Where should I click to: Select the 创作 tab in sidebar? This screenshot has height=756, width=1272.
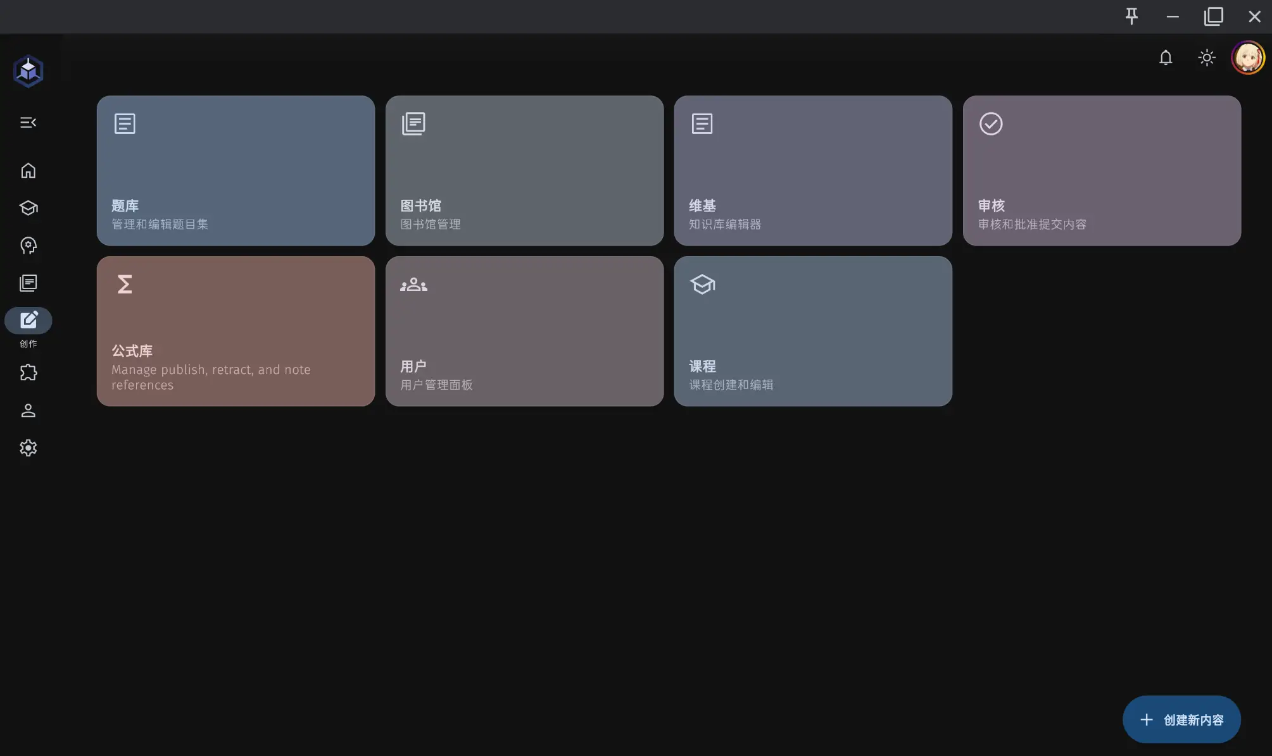[28, 321]
